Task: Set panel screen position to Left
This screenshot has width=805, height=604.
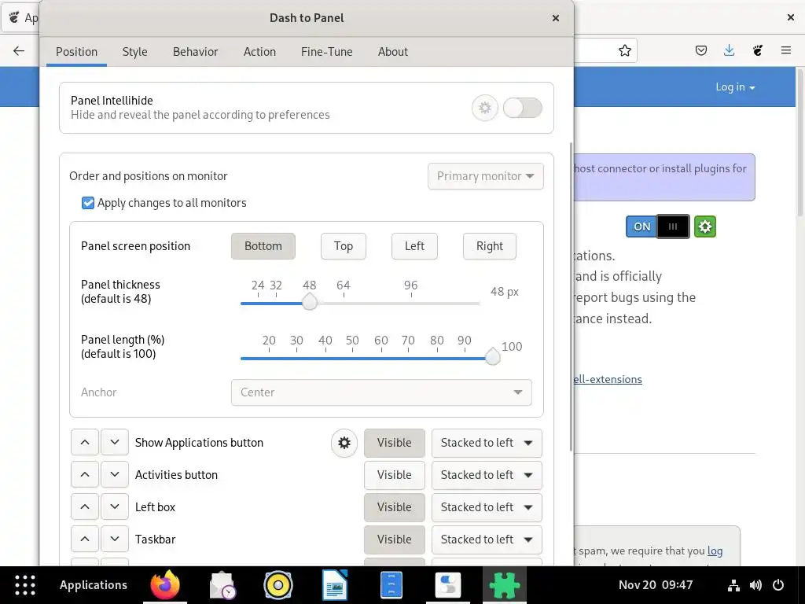Action: coord(414,246)
